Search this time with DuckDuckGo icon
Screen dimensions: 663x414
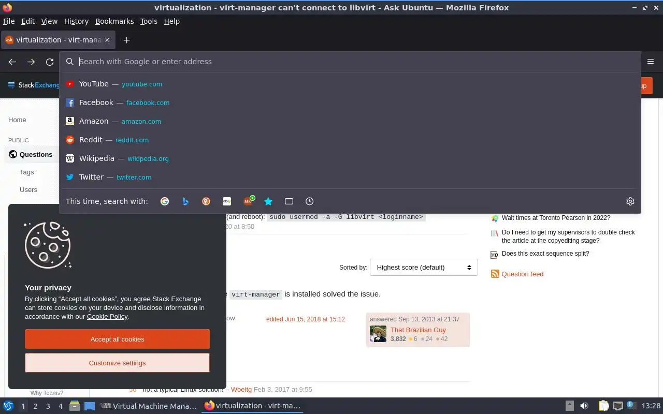[x=206, y=201]
